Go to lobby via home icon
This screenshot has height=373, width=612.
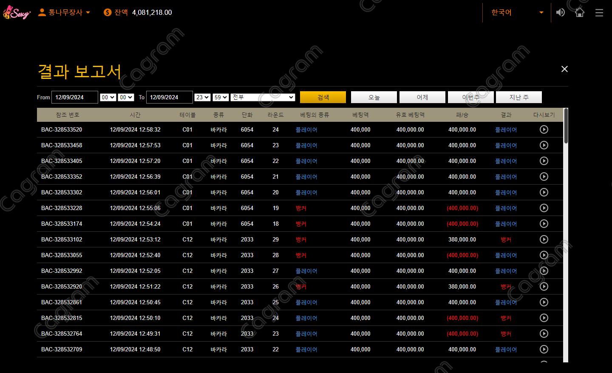(580, 13)
